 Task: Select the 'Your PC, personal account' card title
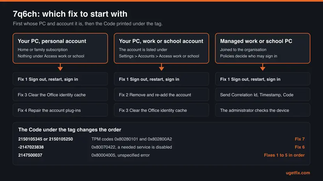point(52,41)
